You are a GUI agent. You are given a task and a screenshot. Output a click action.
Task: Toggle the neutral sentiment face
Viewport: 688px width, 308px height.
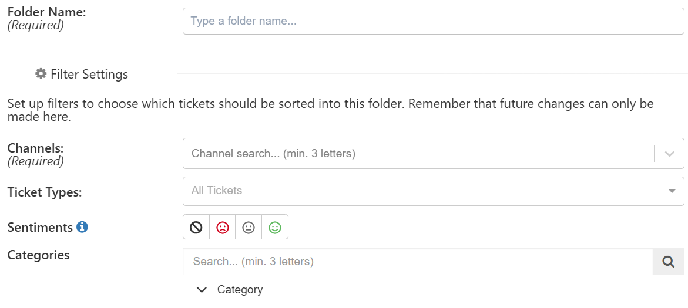click(249, 227)
